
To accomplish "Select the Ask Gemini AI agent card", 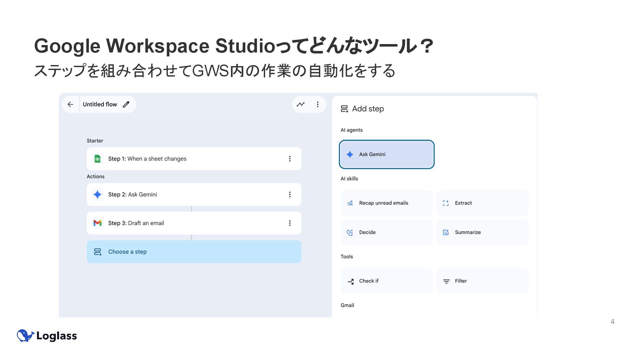I will click(386, 154).
